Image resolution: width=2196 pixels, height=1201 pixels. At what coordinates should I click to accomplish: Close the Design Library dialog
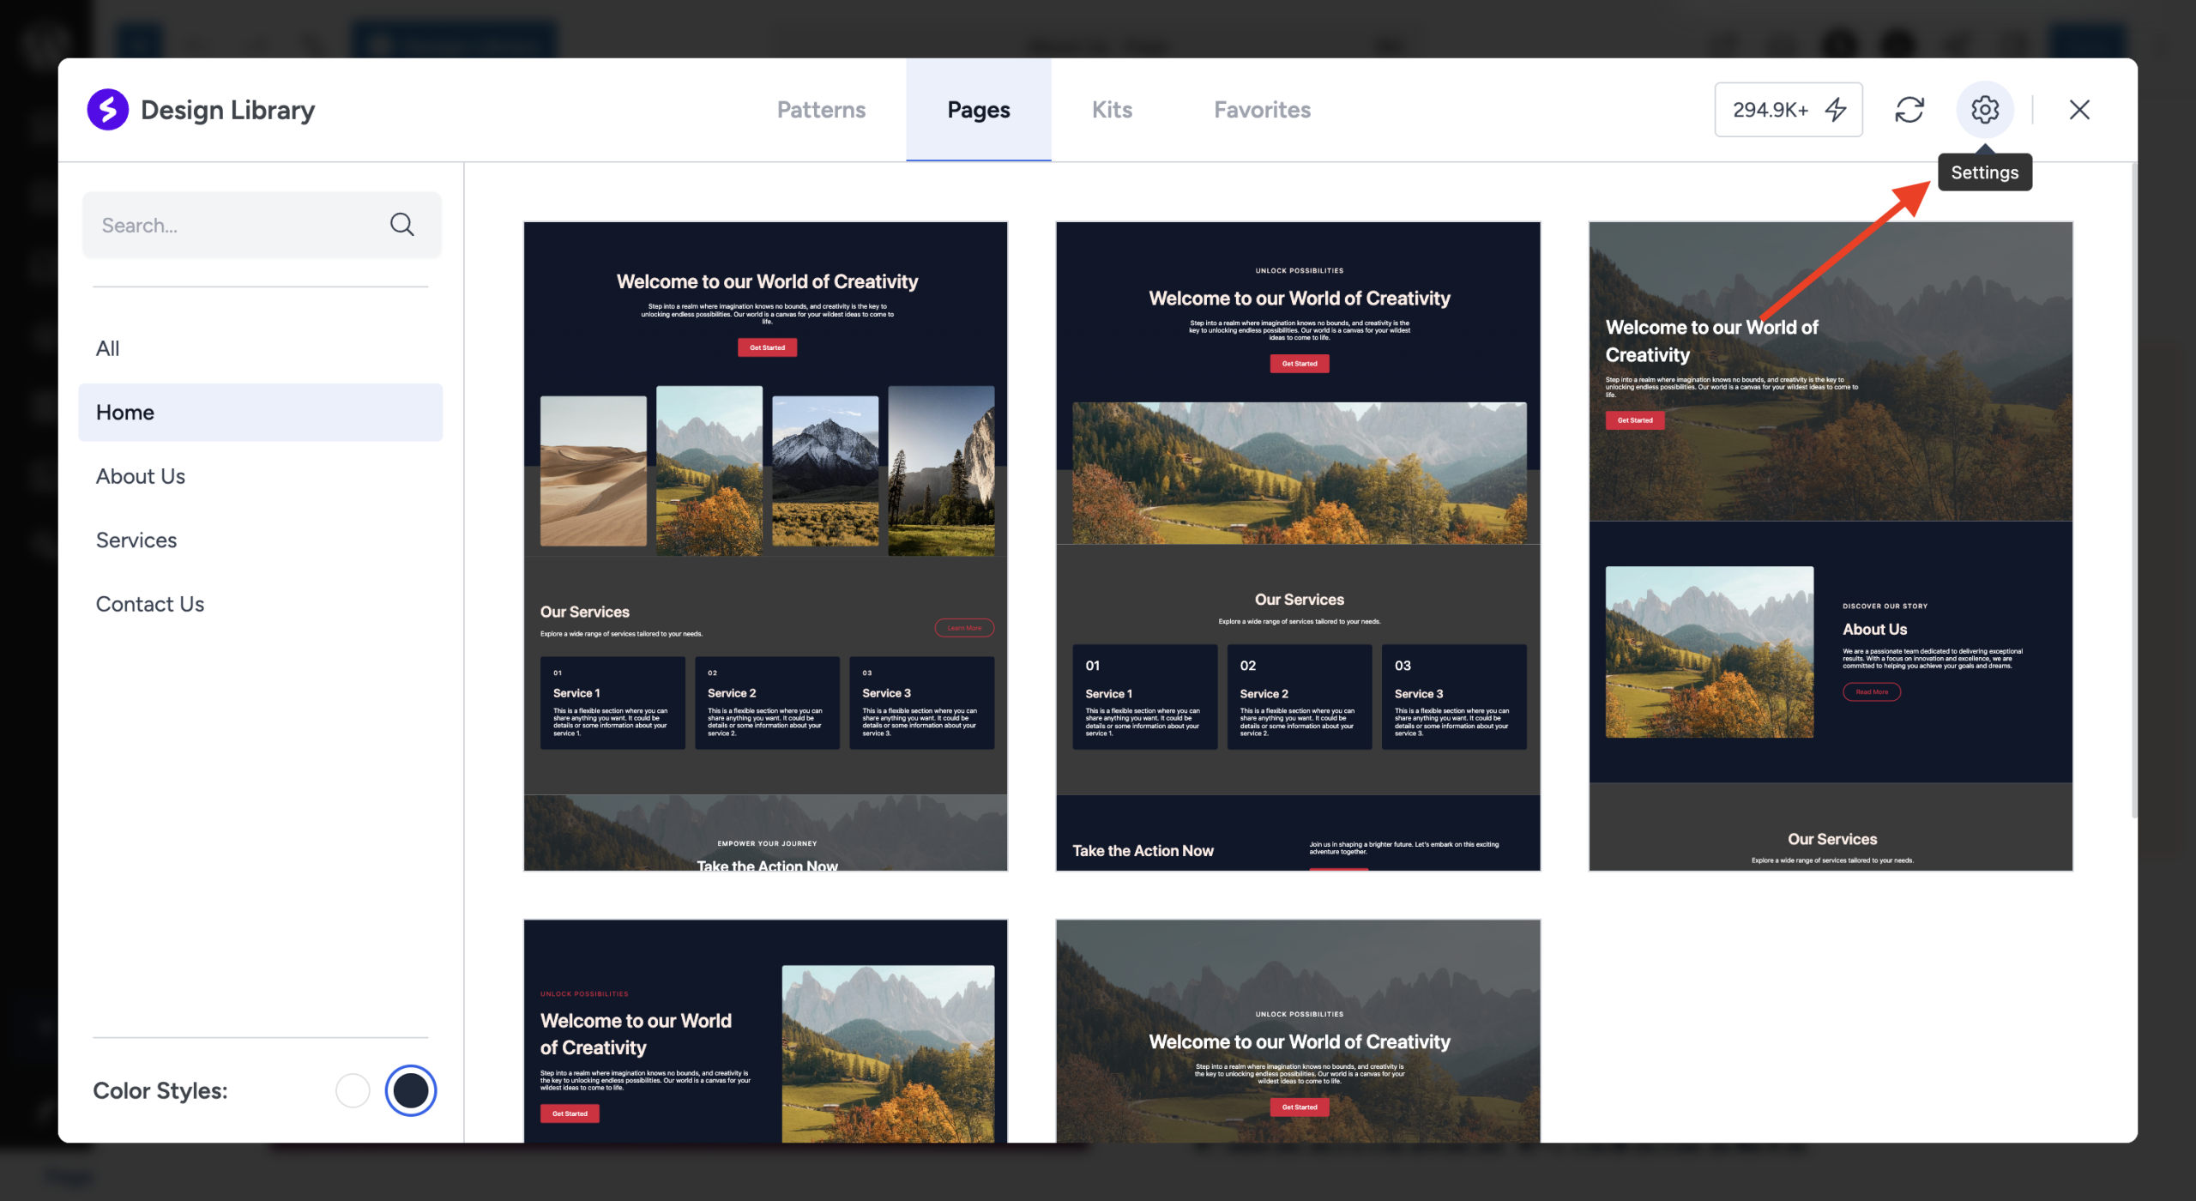(x=2079, y=110)
